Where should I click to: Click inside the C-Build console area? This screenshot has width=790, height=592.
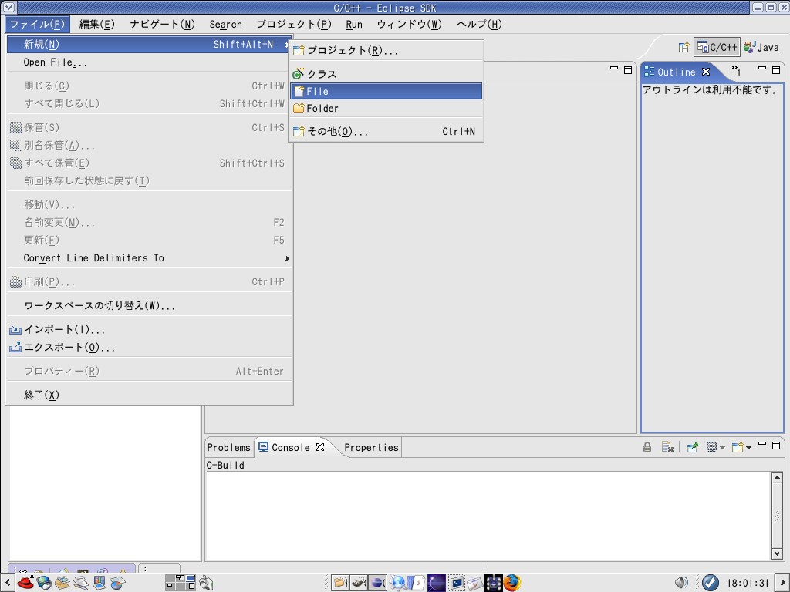(488, 516)
